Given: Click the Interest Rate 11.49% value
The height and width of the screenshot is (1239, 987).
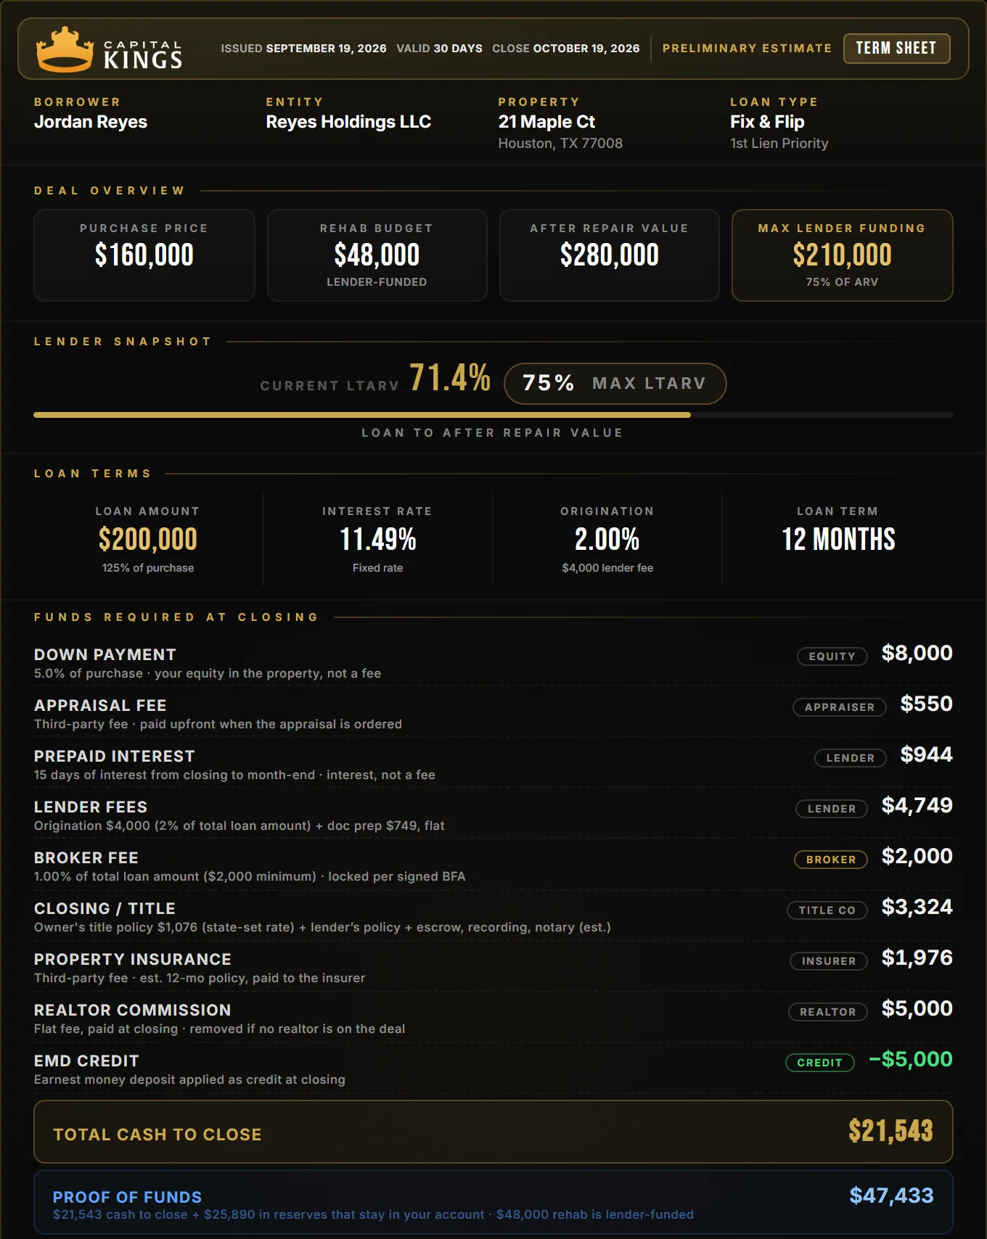Looking at the screenshot, I should [377, 539].
